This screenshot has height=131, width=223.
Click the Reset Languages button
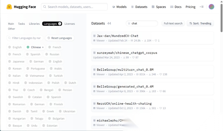pos(60,38)
